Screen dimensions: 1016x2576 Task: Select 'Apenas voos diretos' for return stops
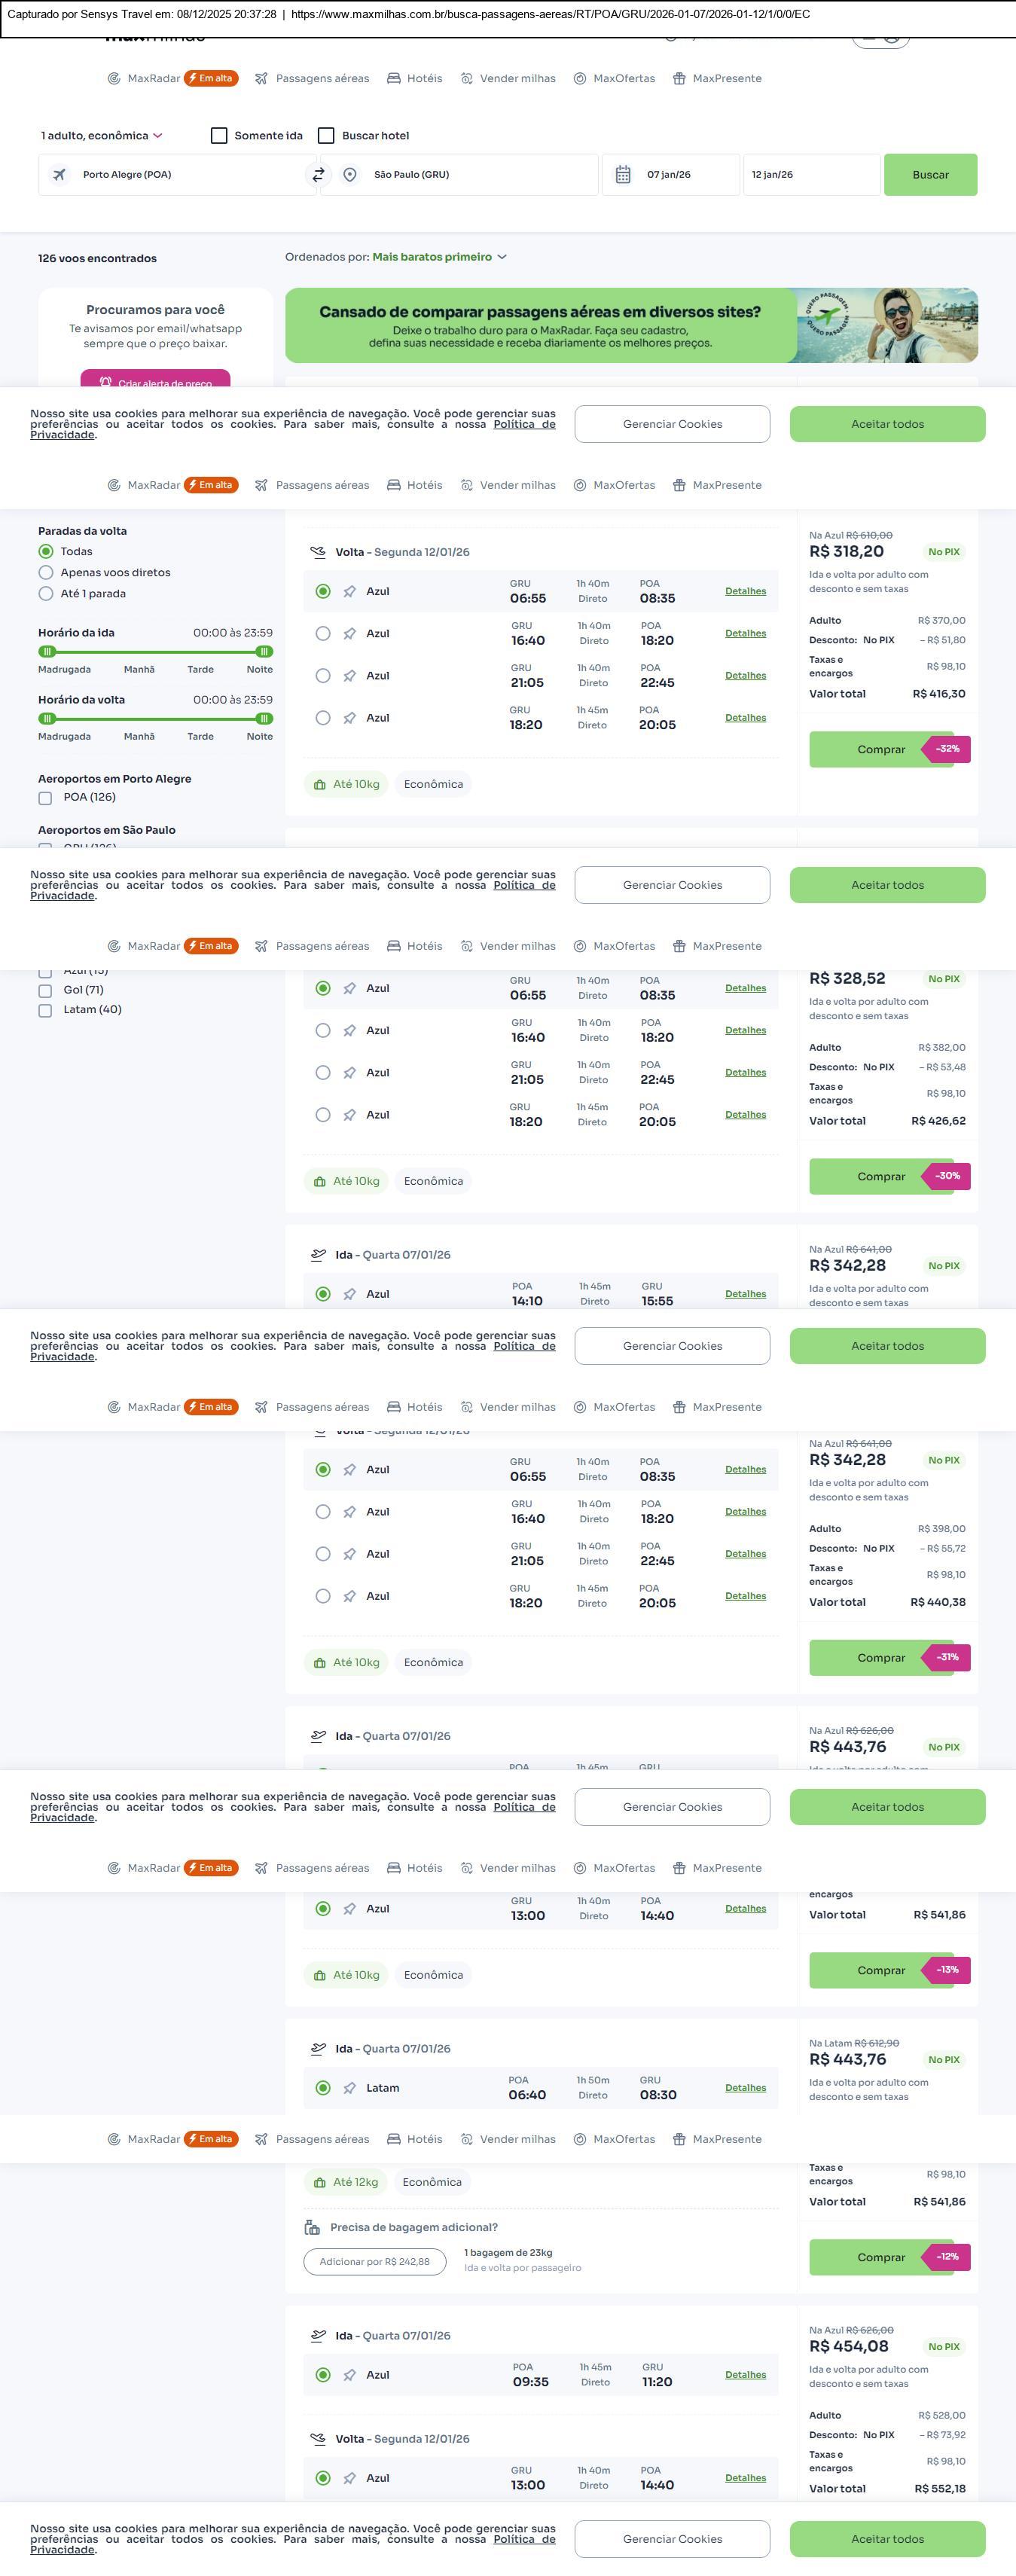coord(46,573)
